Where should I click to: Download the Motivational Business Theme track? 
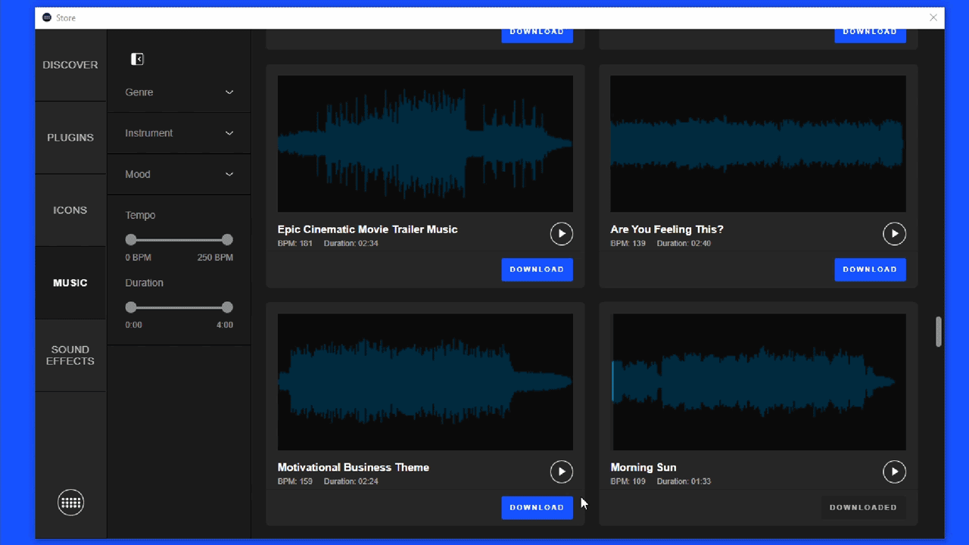[x=537, y=507]
